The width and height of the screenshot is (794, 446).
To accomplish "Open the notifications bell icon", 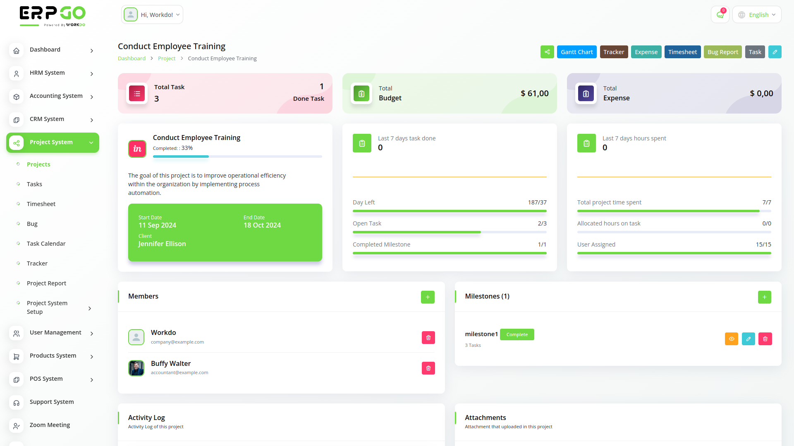I will pyautogui.click(x=720, y=14).
